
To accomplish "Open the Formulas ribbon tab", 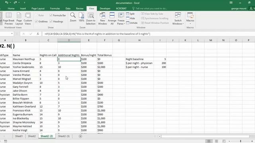I will point(55,8).
